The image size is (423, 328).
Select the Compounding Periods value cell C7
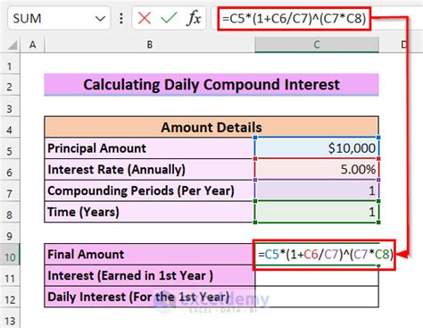point(317,190)
